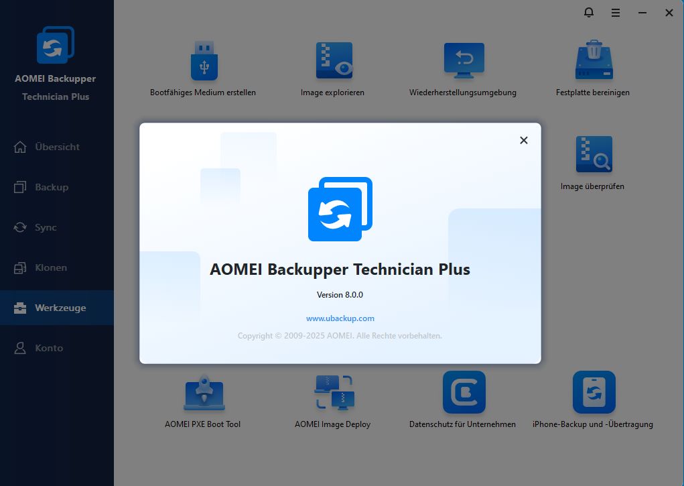Screen dimensions: 684x486
Task: Click the AOMEI PXE Boot Tool label
Action: pyautogui.click(x=202, y=424)
